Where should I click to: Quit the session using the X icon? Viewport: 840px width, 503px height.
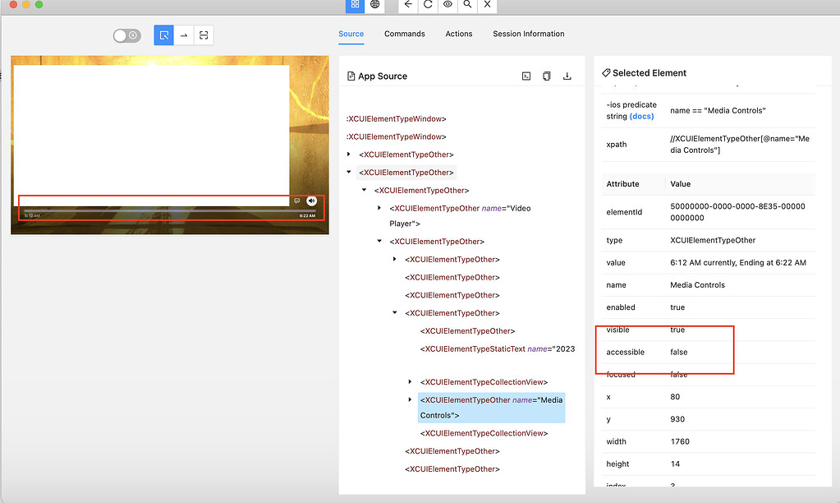click(486, 6)
